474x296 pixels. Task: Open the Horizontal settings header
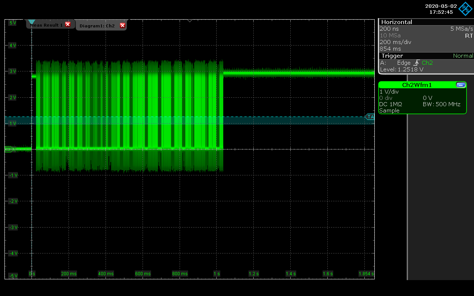397,22
